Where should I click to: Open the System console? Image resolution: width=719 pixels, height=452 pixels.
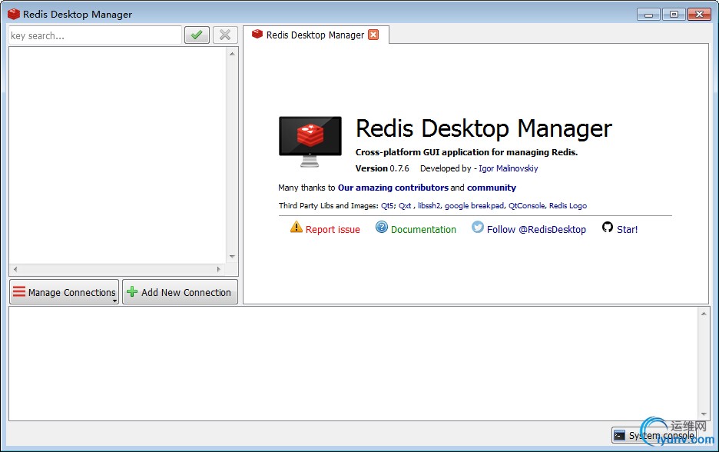click(x=654, y=435)
